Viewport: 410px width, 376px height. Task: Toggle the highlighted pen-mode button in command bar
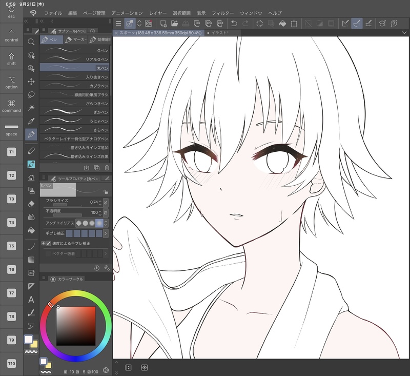[x=130, y=24]
